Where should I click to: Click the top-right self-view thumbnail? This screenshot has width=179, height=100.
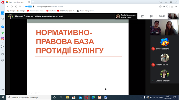tap(173, 16)
